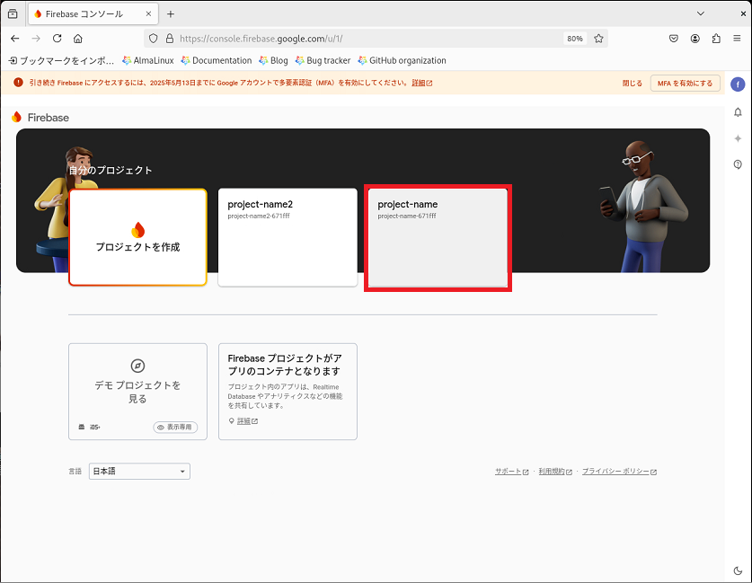Viewport: 752px width, 583px height.
Task: Click the Gemini sparkle icon in sidebar
Action: click(738, 138)
